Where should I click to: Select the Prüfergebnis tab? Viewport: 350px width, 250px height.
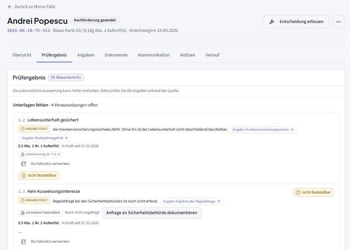(54, 55)
